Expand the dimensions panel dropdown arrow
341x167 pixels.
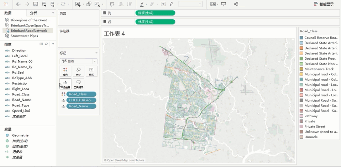(x=53, y=44)
